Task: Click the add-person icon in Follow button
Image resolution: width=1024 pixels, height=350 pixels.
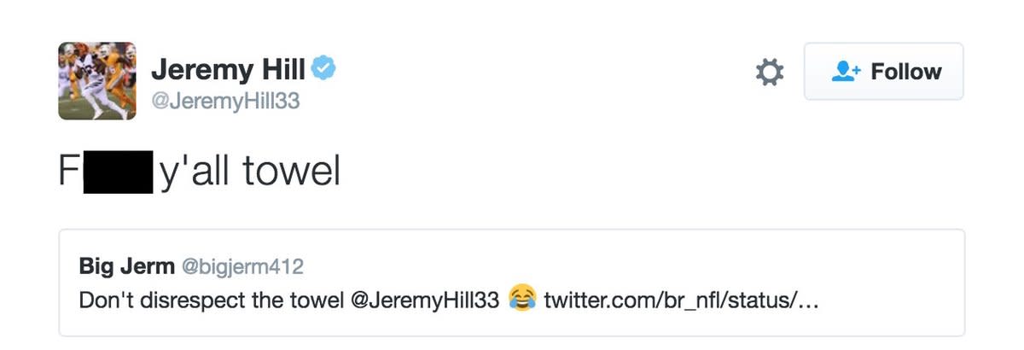Action: (x=847, y=72)
